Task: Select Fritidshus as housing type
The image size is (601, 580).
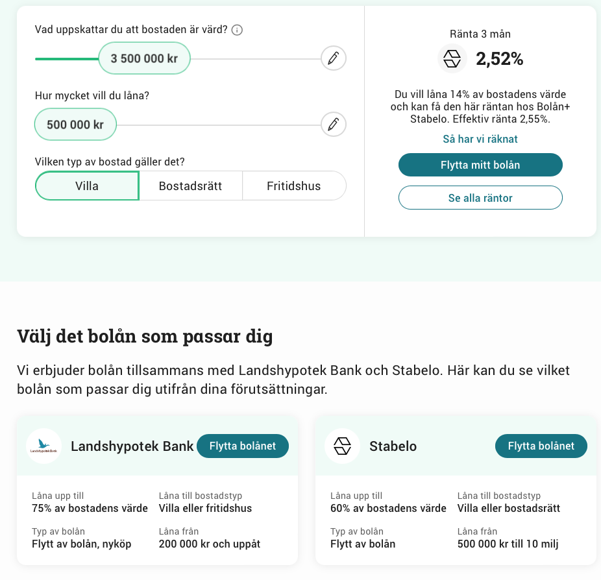Action: click(294, 186)
